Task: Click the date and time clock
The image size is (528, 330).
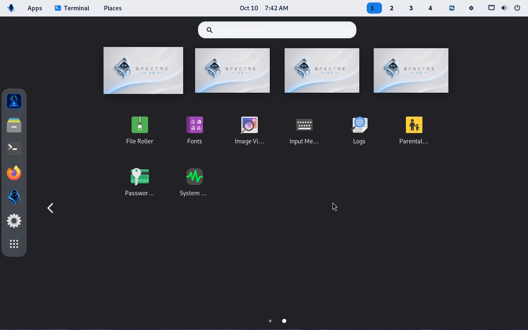Action: pos(264,8)
